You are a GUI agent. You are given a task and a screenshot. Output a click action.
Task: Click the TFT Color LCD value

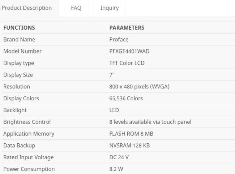[x=127, y=63]
